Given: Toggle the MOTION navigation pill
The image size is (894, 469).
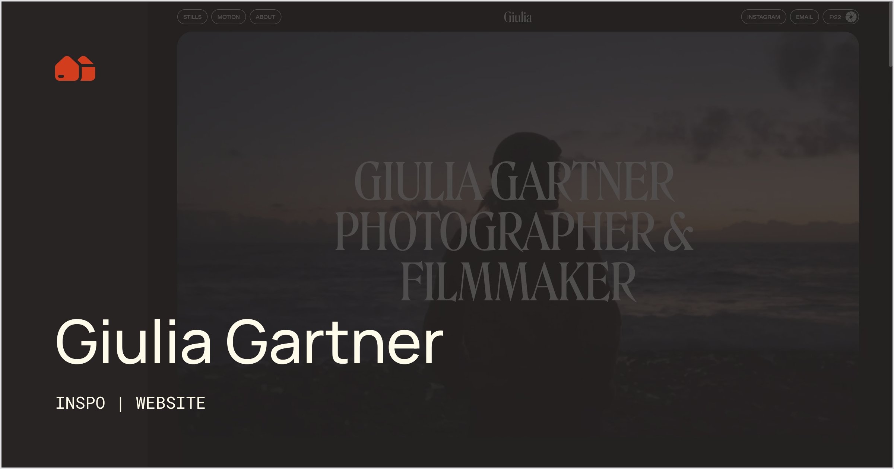Looking at the screenshot, I should [x=228, y=16].
